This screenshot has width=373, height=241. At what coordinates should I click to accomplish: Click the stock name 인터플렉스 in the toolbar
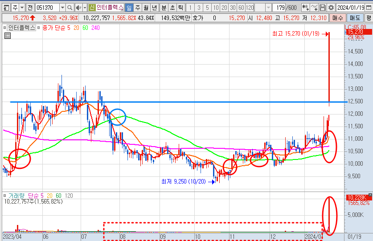pyautogui.click(x=110, y=8)
